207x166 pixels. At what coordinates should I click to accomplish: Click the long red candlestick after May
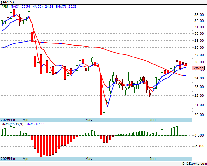click(101, 95)
